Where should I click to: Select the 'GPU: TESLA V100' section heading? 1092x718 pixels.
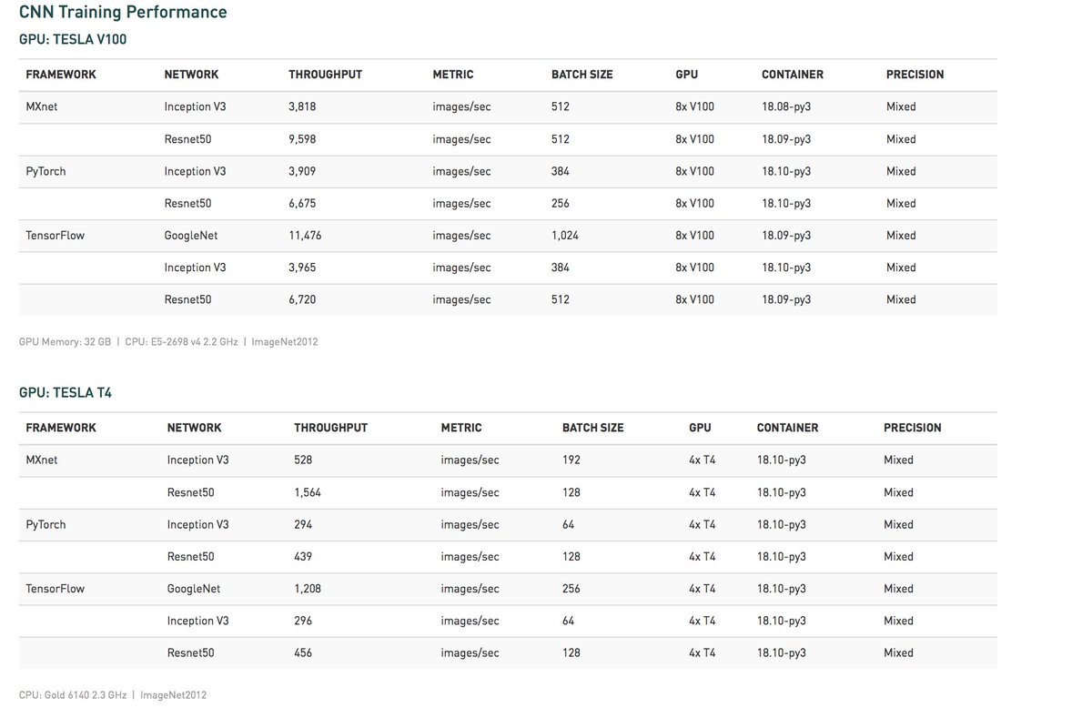point(72,39)
